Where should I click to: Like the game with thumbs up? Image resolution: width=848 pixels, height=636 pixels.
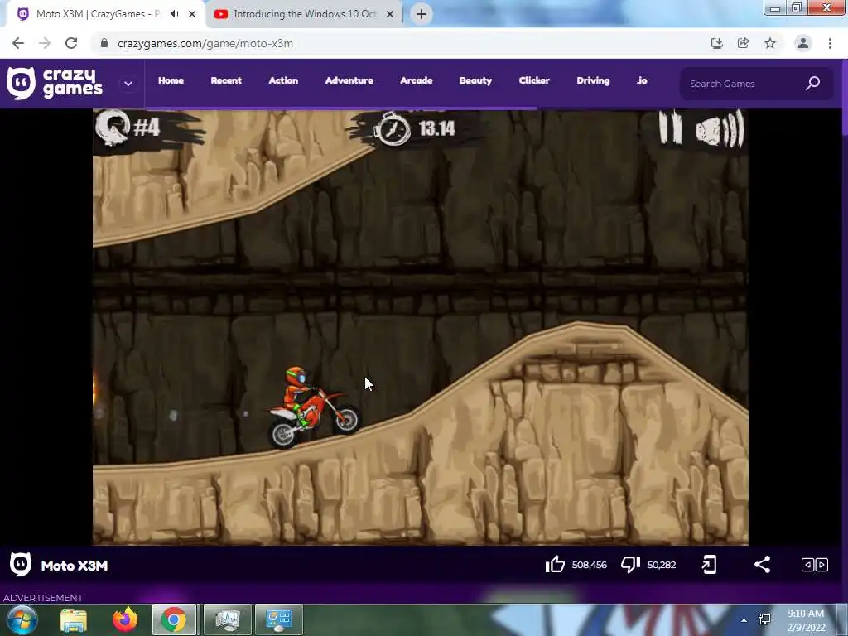click(x=555, y=565)
